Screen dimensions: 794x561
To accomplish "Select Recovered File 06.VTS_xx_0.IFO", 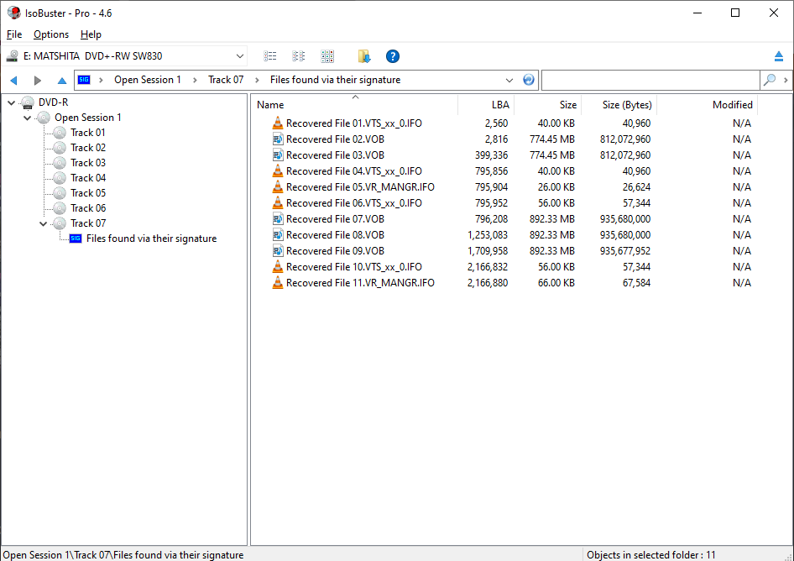I will (354, 202).
